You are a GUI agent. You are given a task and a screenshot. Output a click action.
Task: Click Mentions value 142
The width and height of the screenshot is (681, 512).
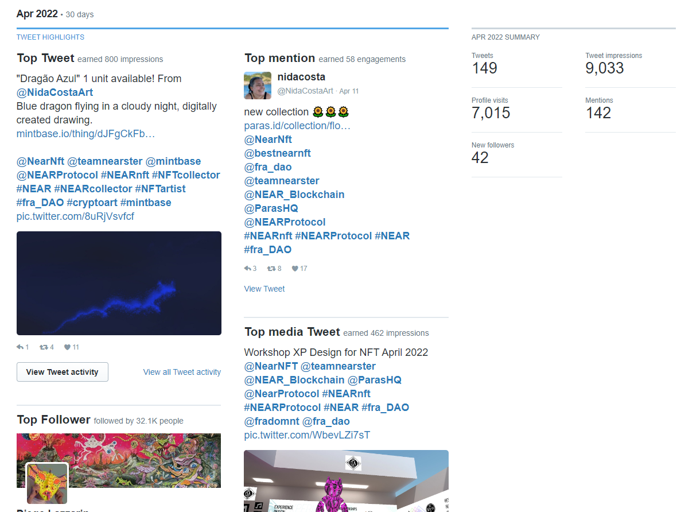598,113
